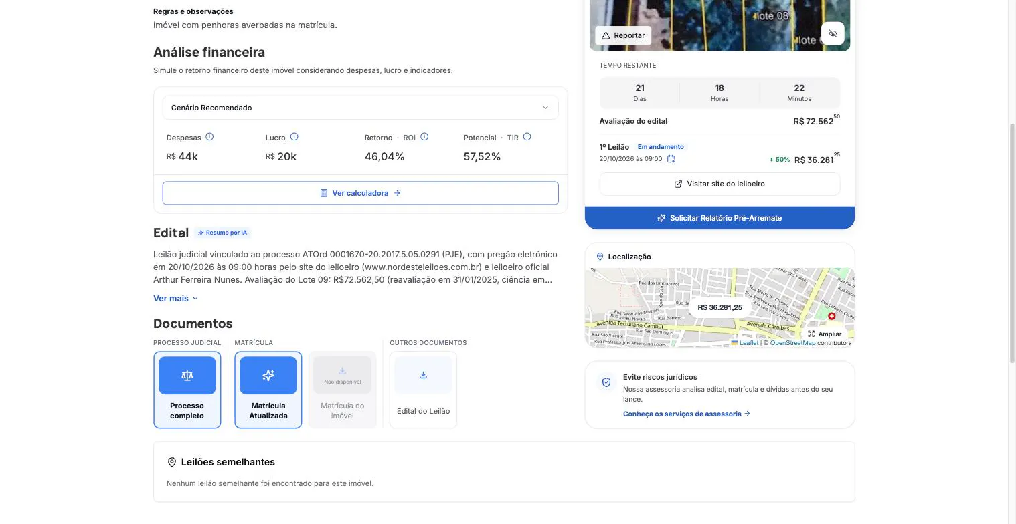The height and width of the screenshot is (524, 1016).
Task: Click info icon next to Despesas
Action: click(209, 137)
